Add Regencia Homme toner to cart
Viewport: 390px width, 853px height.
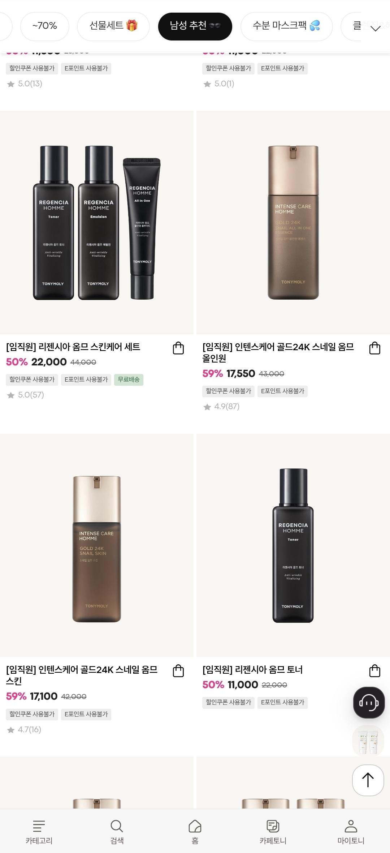click(x=375, y=671)
